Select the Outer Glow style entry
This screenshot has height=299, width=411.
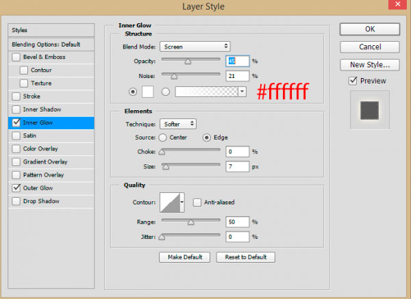click(38, 187)
